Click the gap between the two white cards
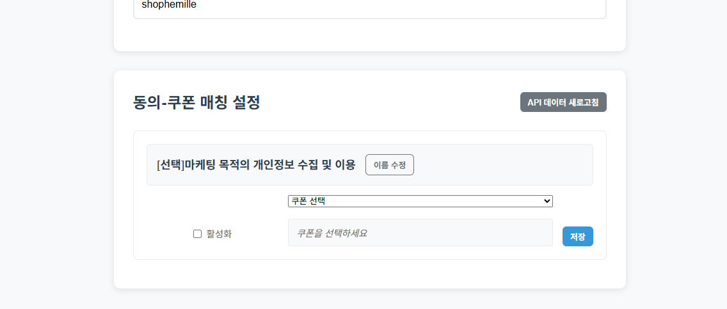 click(x=369, y=61)
